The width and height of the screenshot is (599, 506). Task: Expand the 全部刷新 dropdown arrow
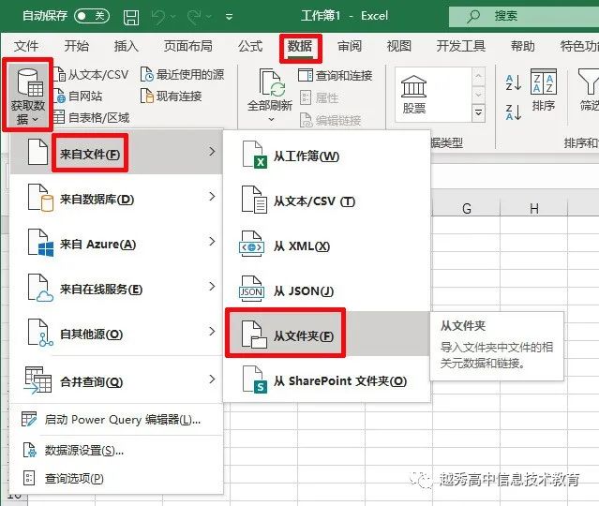pos(271,120)
